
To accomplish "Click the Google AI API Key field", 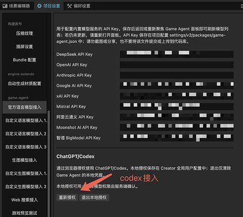I will point(177,86).
